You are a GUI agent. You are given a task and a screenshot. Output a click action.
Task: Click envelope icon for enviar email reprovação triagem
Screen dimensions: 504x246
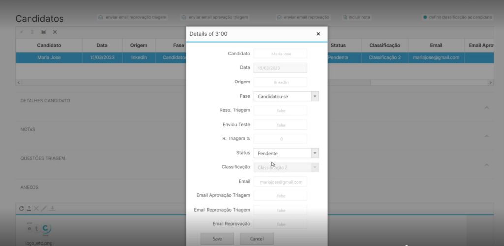point(101,17)
